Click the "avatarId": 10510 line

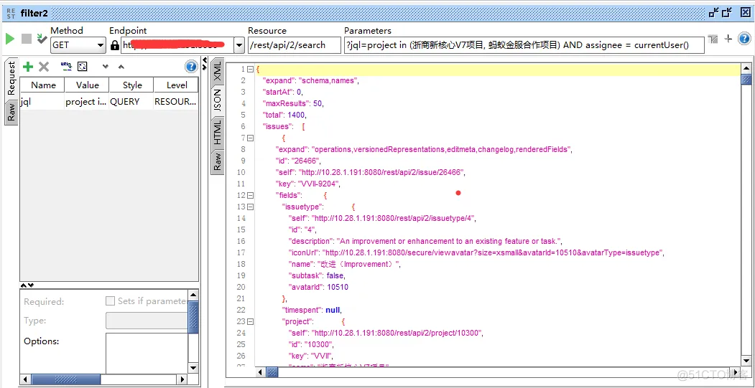click(318, 287)
